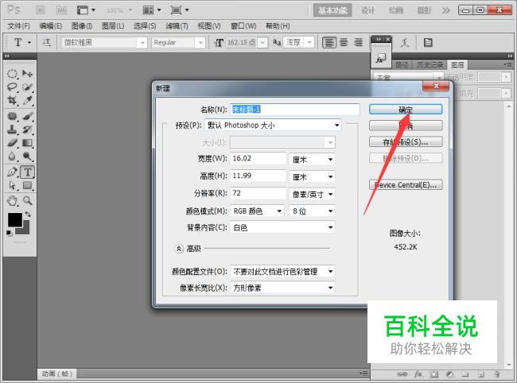Select the Spot Healing Brush tool
Viewport: 517px width, 383px height.
12,116
